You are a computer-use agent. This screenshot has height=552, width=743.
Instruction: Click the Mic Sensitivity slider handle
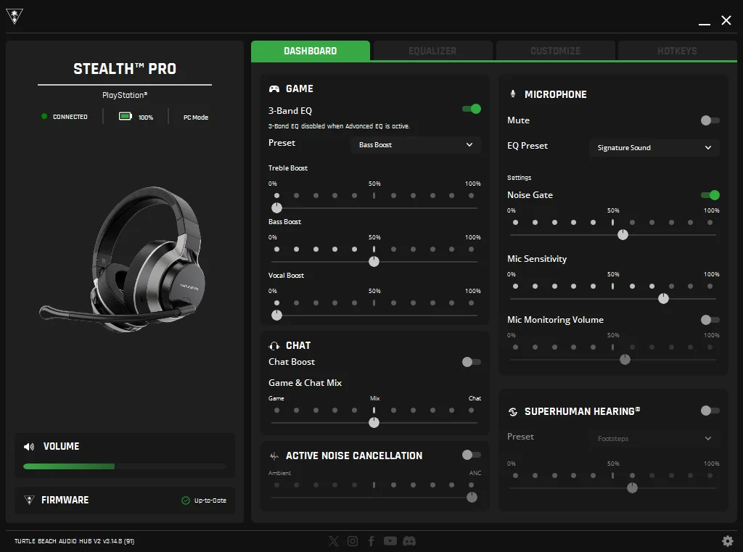click(663, 298)
